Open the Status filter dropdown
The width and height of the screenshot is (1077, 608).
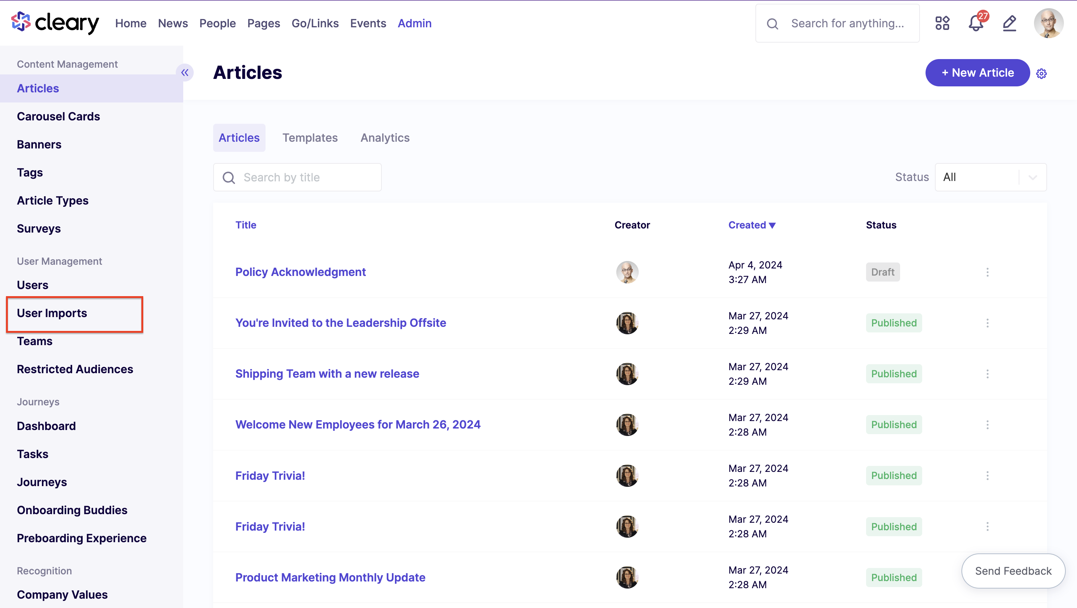991,177
